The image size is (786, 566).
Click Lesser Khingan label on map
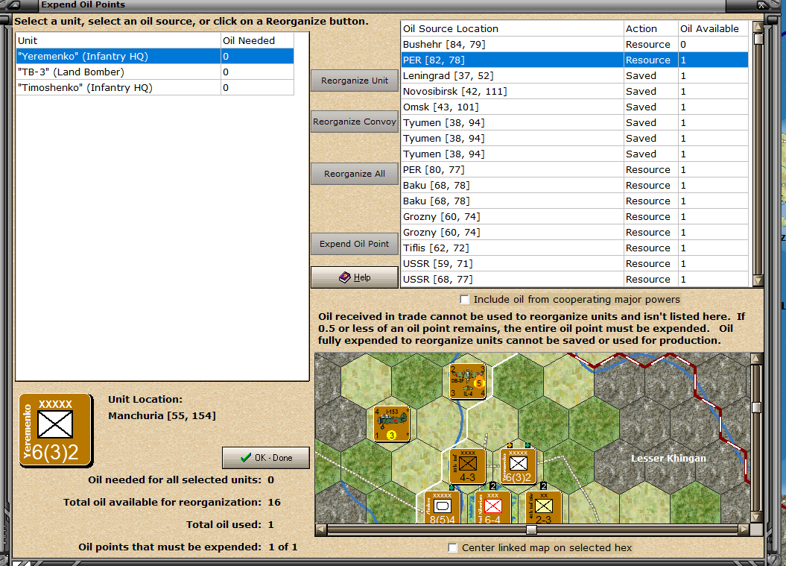point(668,458)
